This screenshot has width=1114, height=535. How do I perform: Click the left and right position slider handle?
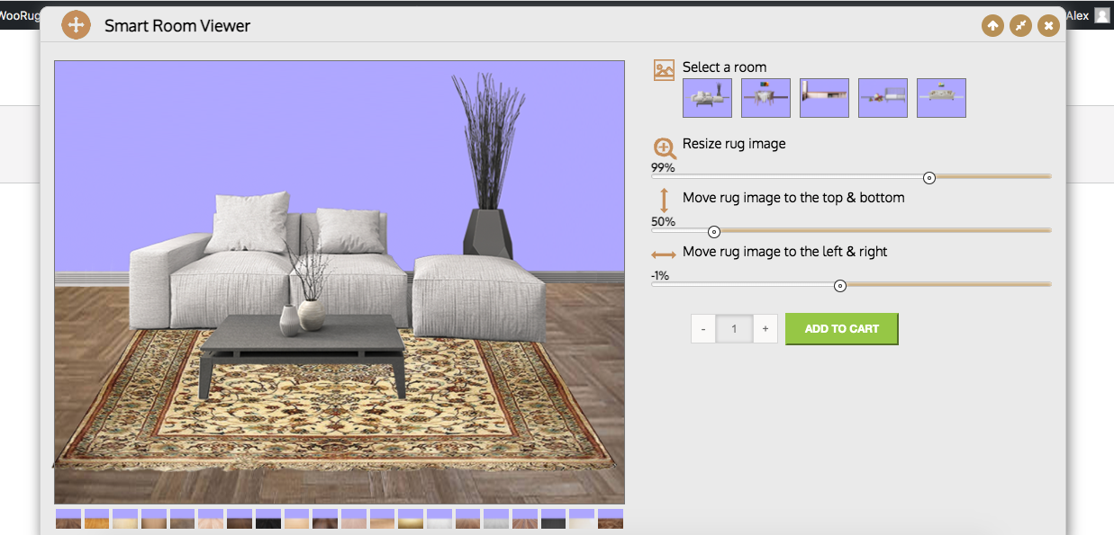pyautogui.click(x=840, y=285)
